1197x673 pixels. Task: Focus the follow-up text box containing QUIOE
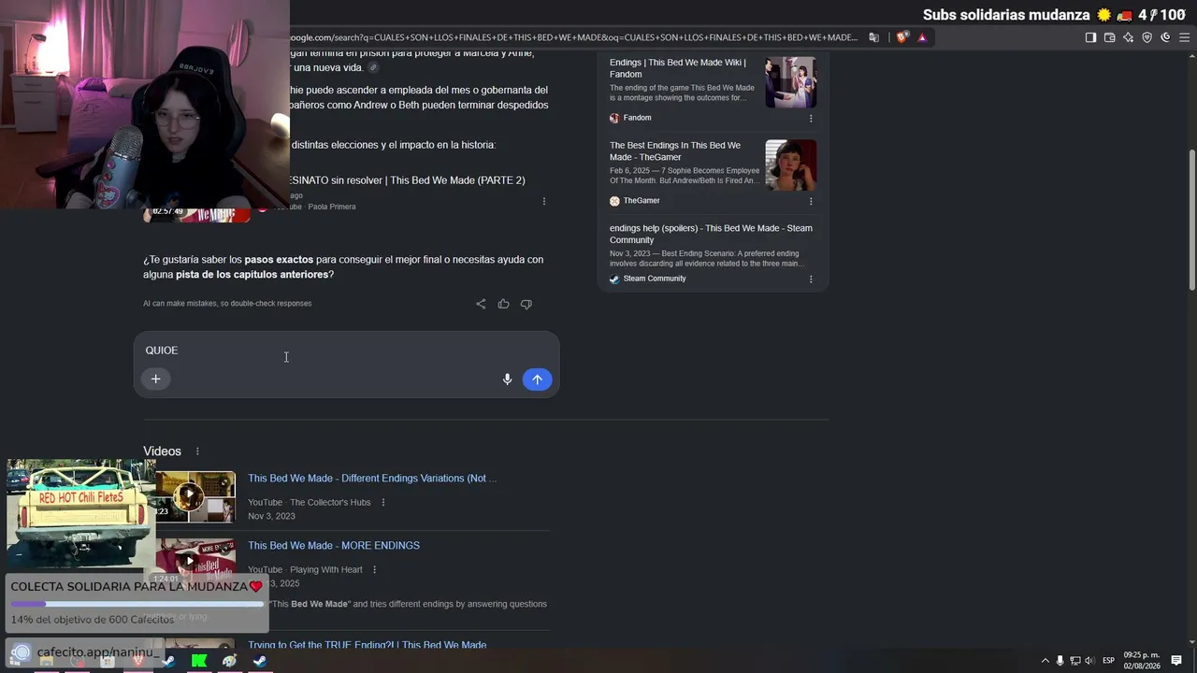coord(346,351)
